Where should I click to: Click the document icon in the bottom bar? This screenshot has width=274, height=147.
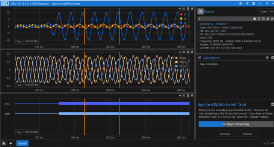click(4, 143)
